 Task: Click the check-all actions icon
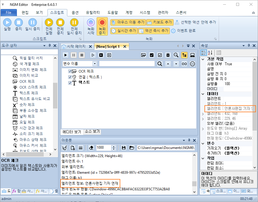point(152,55)
